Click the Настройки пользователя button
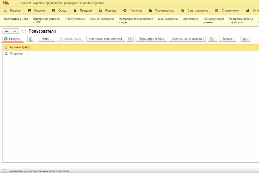This screenshot has height=173, width=259. point(106,39)
